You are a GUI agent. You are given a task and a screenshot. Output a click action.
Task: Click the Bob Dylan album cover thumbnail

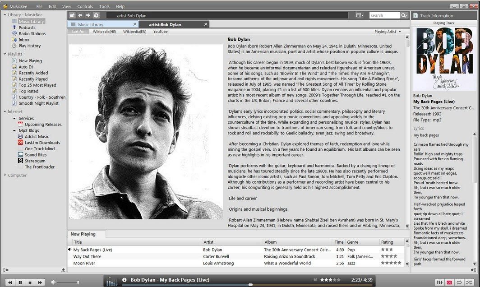(x=444, y=59)
